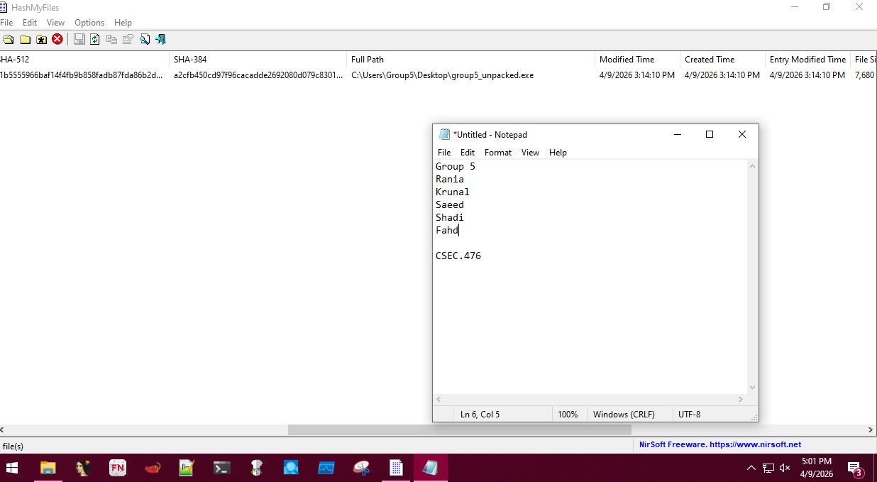The width and height of the screenshot is (877, 482).
Task: Open the red chili pepper taskbar app
Action: click(153, 468)
